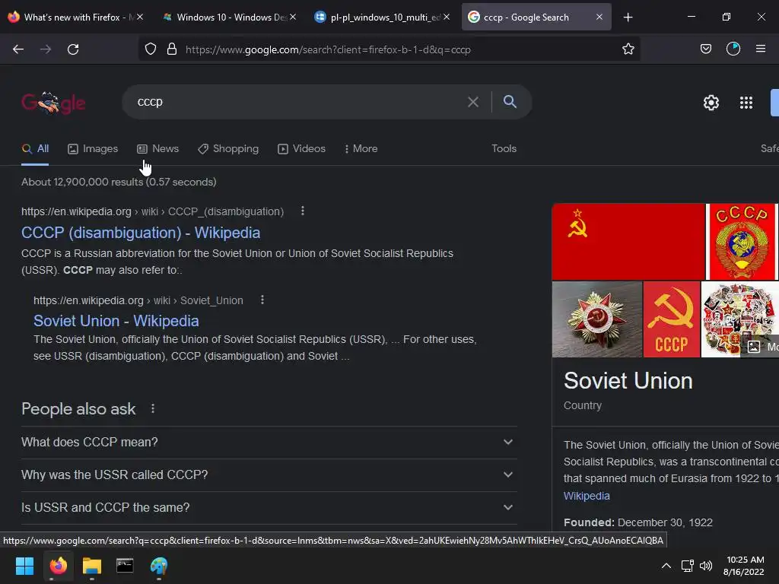Open the People also ask options dots
Image resolution: width=779 pixels, height=584 pixels.
[152, 408]
